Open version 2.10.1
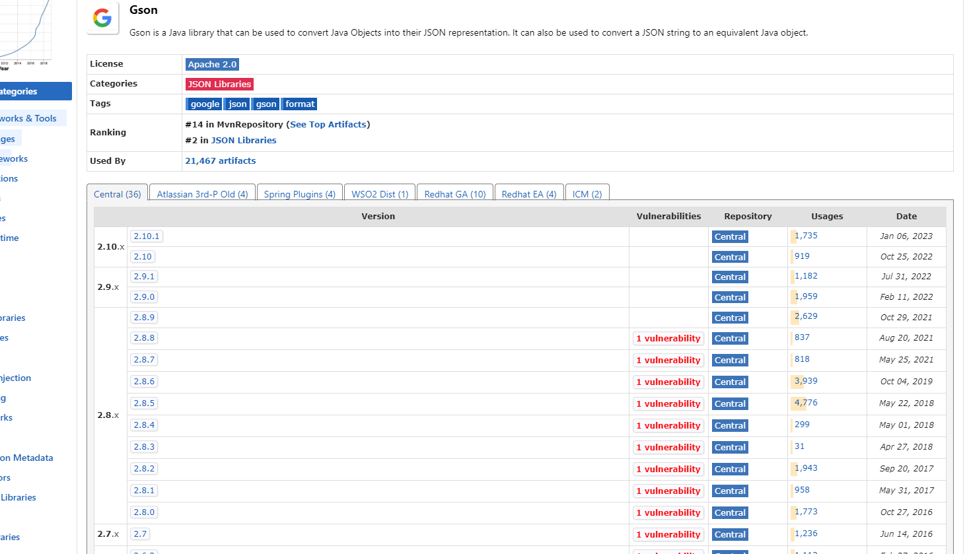965x554 pixels. [147, 236]
